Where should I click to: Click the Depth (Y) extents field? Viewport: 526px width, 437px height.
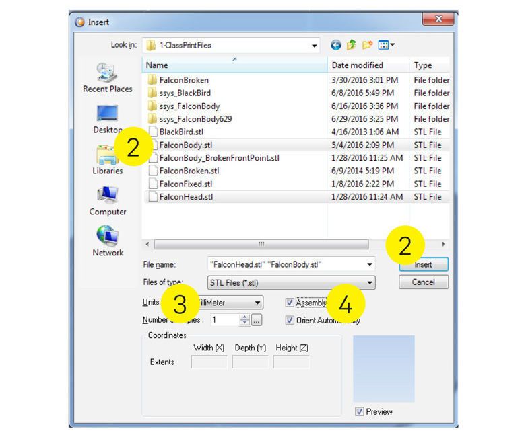(x=250, y=362)
